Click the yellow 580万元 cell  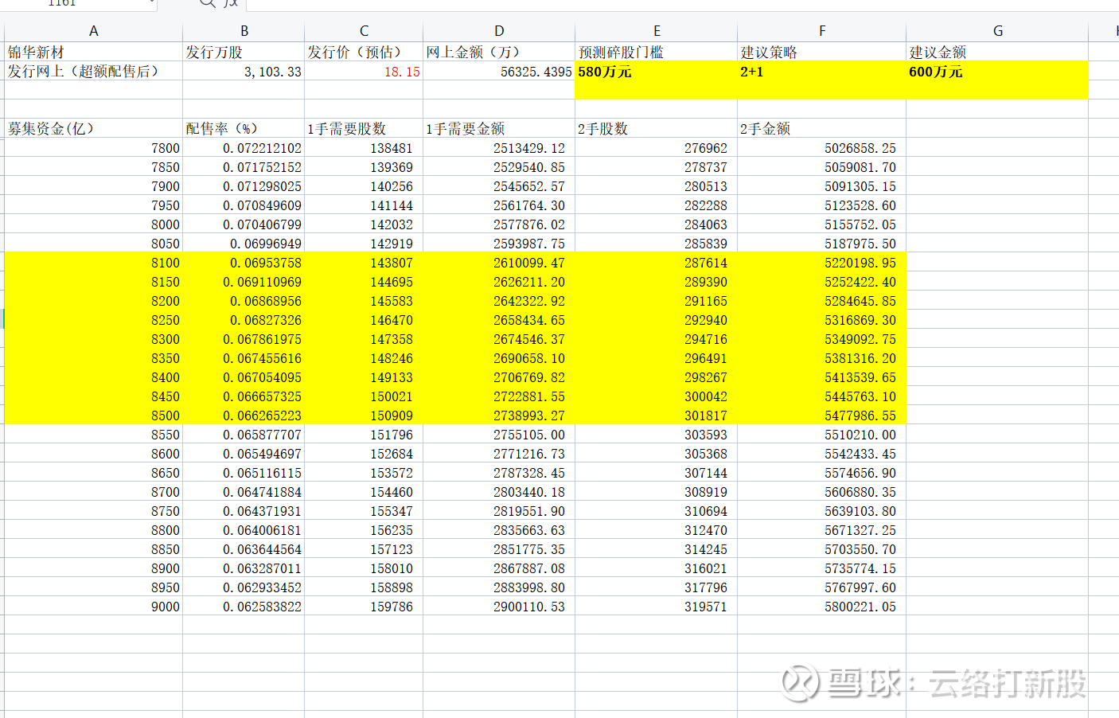tap(657, 71)
